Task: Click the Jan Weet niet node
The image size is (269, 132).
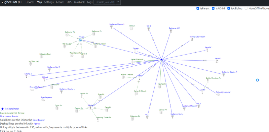Action: 30,64
